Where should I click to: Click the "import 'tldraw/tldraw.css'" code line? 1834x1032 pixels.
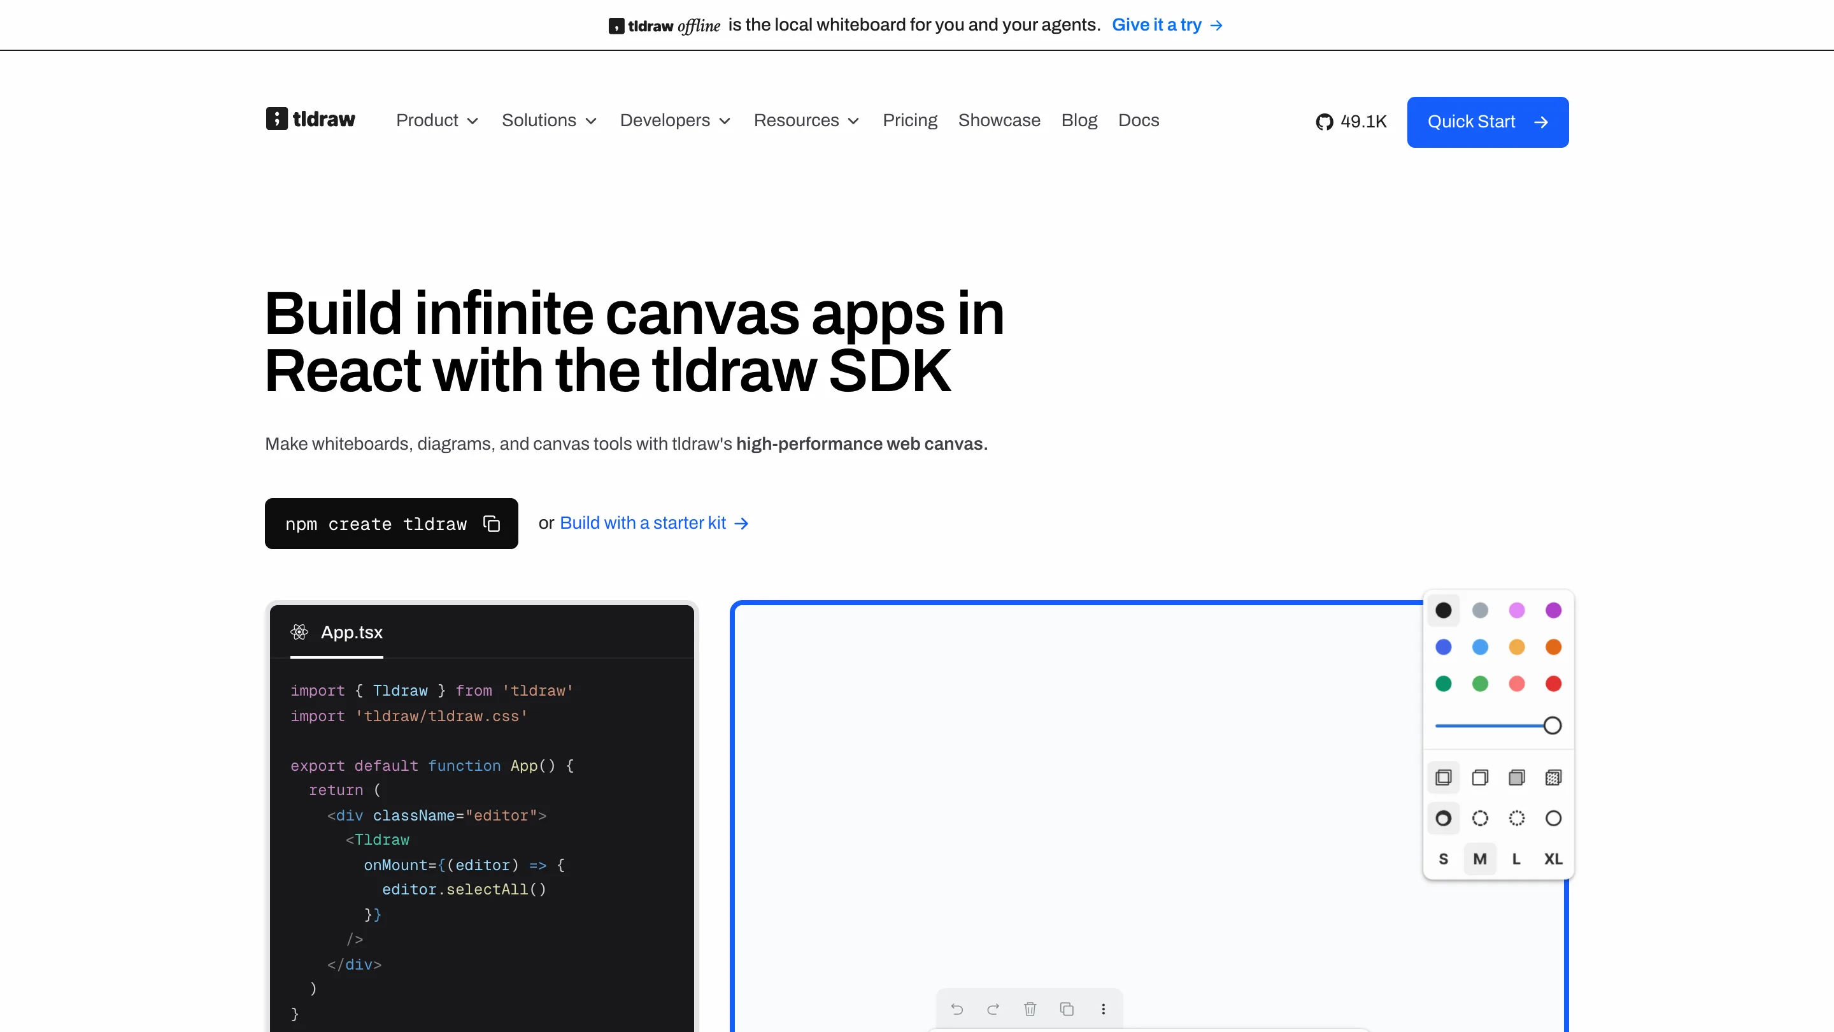409,717
